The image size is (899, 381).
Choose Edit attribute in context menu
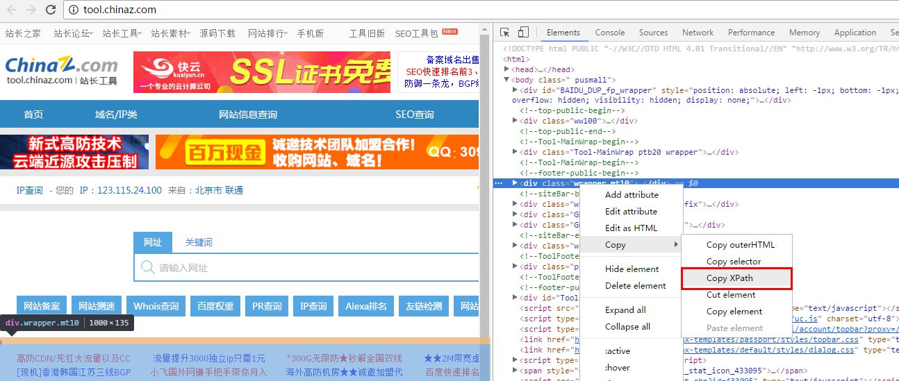631,212
